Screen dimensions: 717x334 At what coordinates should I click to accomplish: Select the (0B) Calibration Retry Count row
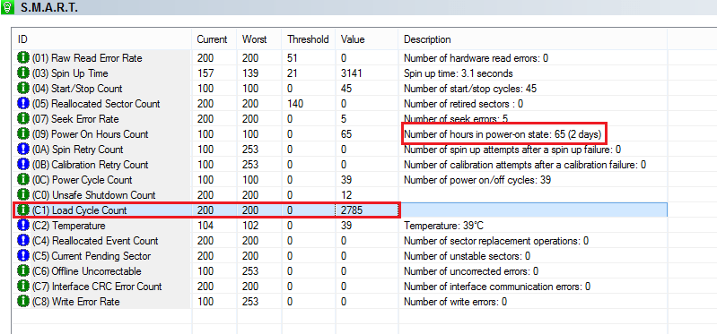(x=340, y=164)
